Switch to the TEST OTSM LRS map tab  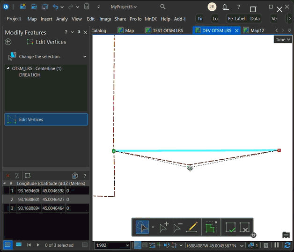click(x=164, y=30)
